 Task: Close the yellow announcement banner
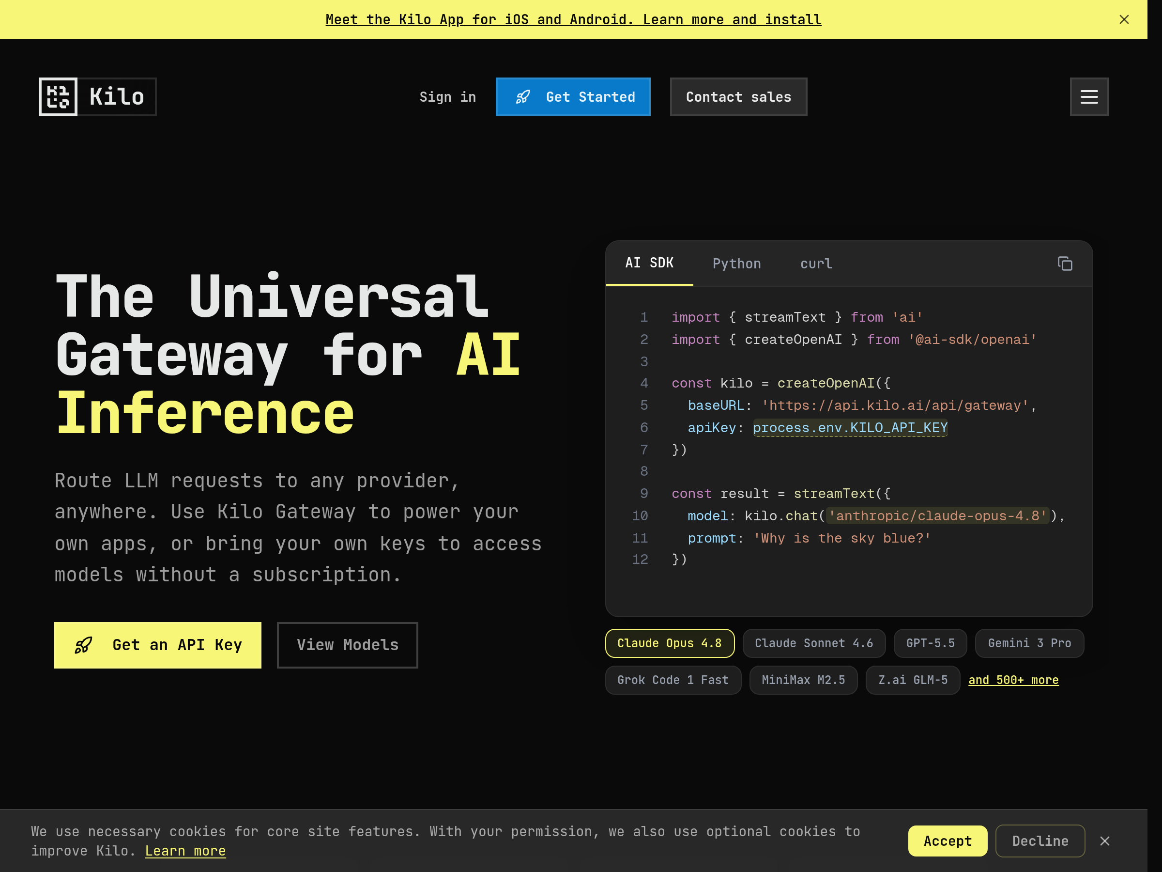(1124, 19)
